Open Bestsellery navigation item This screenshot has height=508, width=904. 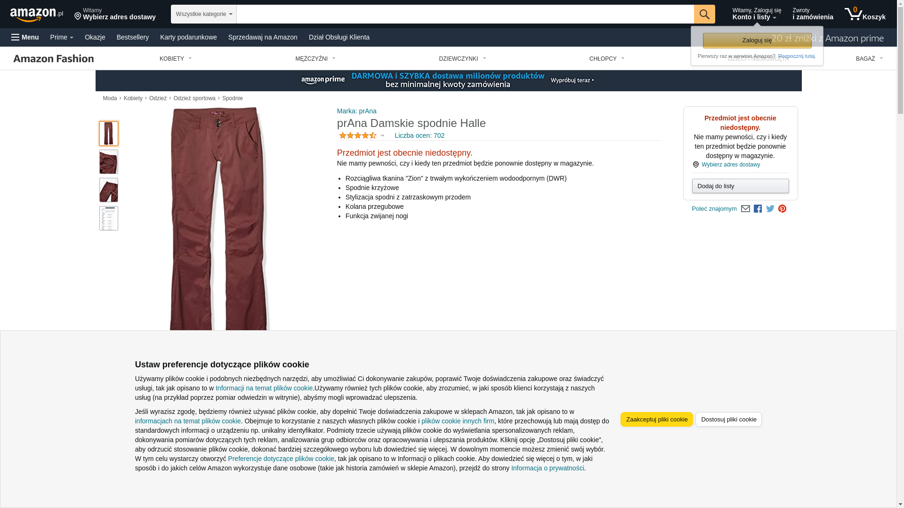[x=133, y=37]
